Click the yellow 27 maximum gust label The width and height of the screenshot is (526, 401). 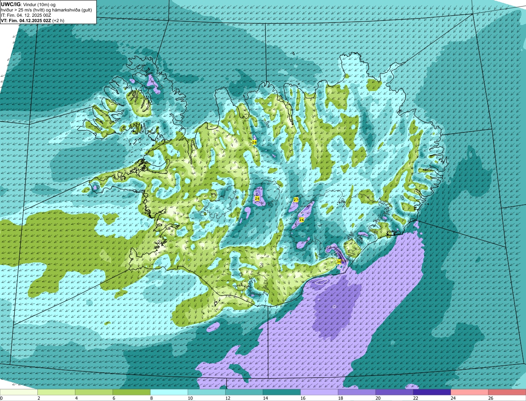click(296, 200)
